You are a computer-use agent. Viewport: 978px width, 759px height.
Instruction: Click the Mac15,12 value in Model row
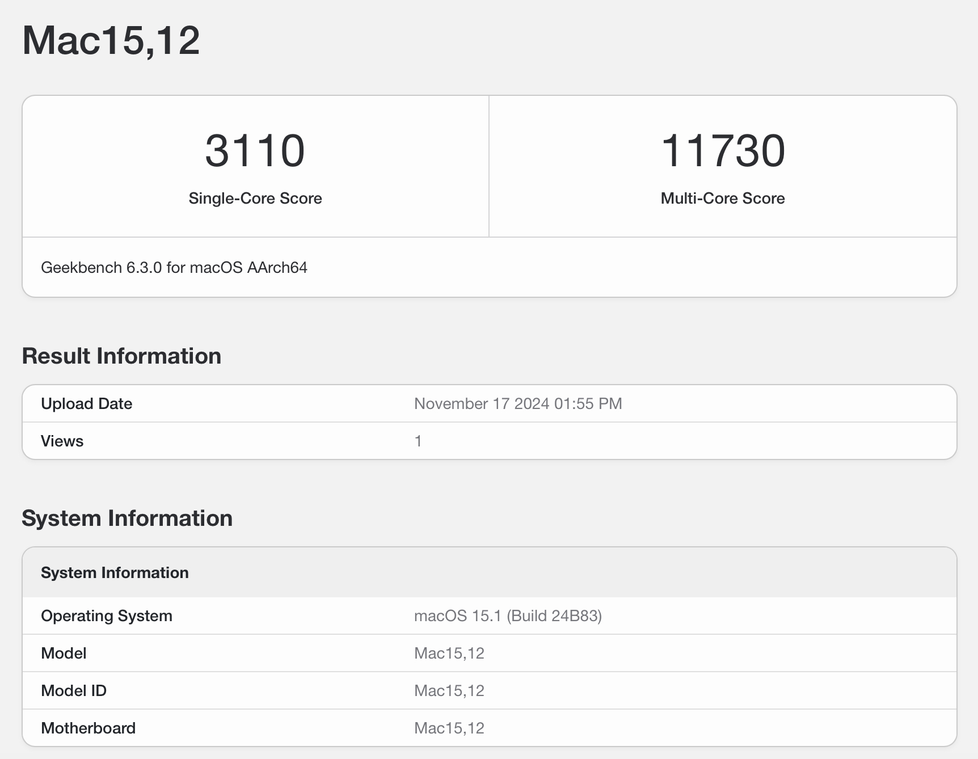tap(449, 653)
